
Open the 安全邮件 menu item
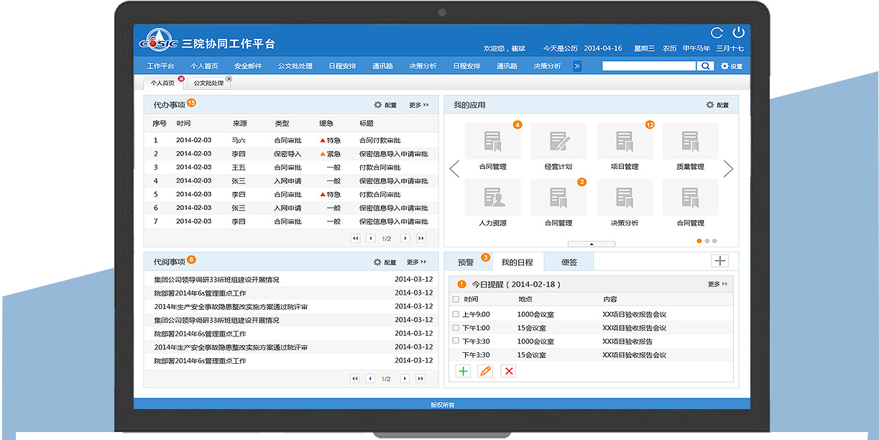point(249,65)
